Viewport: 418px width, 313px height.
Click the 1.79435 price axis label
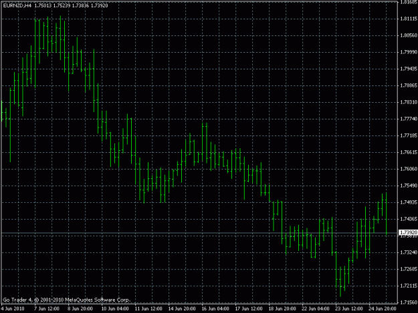tap(409, 69)
